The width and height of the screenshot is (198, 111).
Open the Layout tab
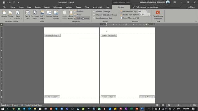coord(47,7)
